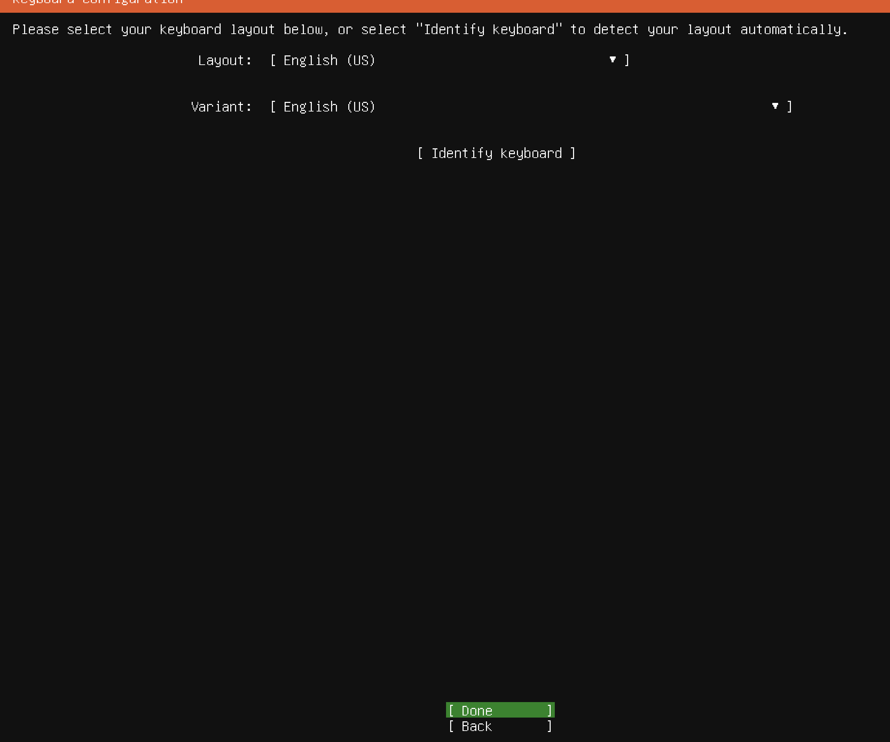Click the quoted "Identify keyboard" text in instructions
Image resolution: width=890 pixels, height=742 pixels.
489,29
